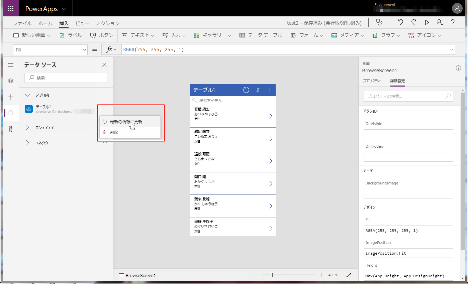Redo the last action

point(414,22)
